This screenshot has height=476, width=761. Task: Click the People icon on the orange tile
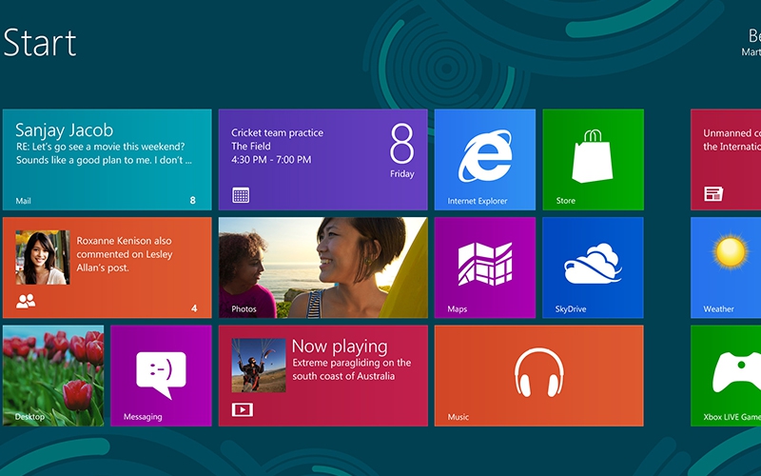[x=26, y=302]
